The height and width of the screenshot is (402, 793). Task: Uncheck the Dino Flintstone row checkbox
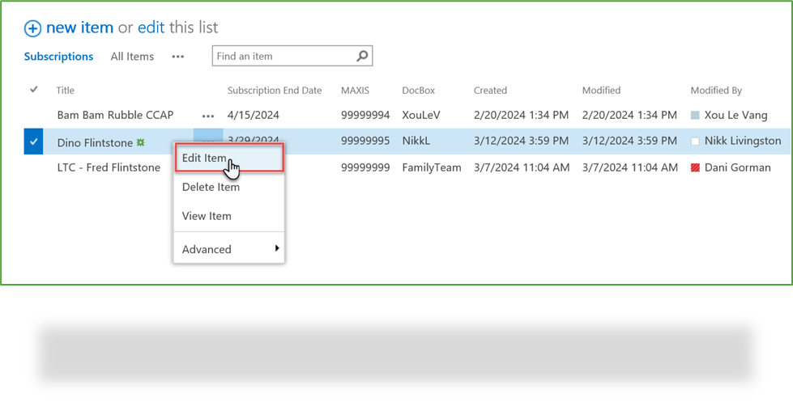click(x=33, y=142)
